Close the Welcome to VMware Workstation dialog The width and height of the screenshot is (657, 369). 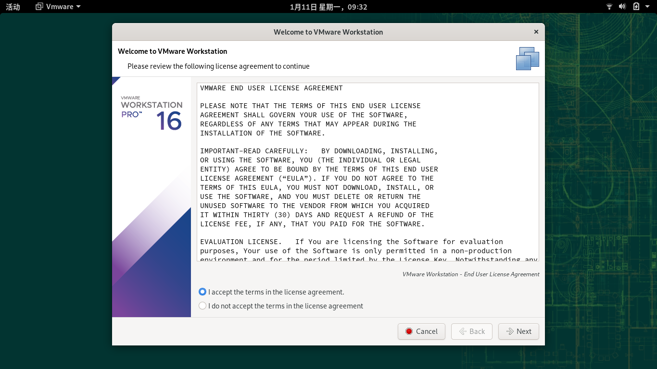pyautogui.click(x=536, y=32)
